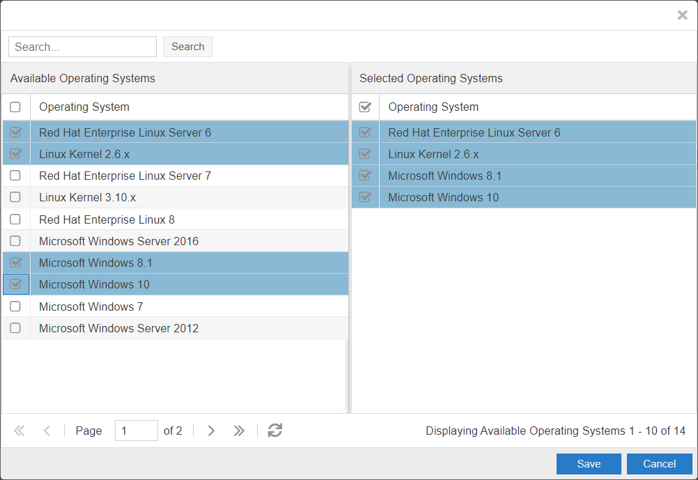Uncheck Microsoft Windows 8.1 in selected list

click(364, 176)
